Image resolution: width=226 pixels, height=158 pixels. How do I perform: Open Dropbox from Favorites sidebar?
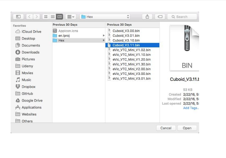tap(25, 87)
